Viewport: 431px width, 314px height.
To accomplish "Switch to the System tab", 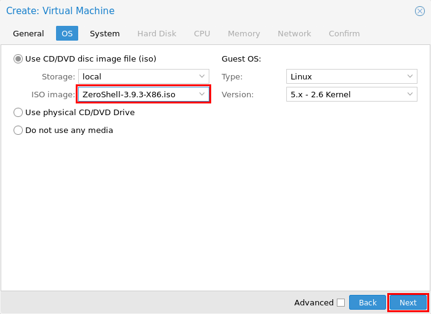I will point(105,33).
